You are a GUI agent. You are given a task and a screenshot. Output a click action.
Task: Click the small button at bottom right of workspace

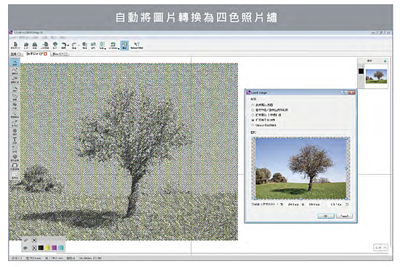[x=381, y=248]
